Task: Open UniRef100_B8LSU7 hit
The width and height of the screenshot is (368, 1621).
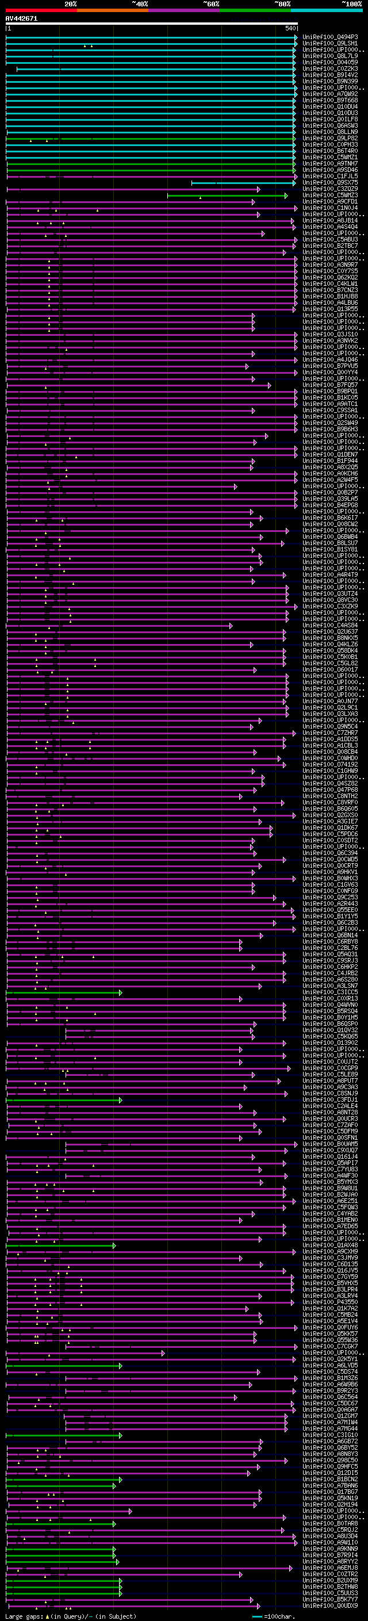Action: (330, 543)
